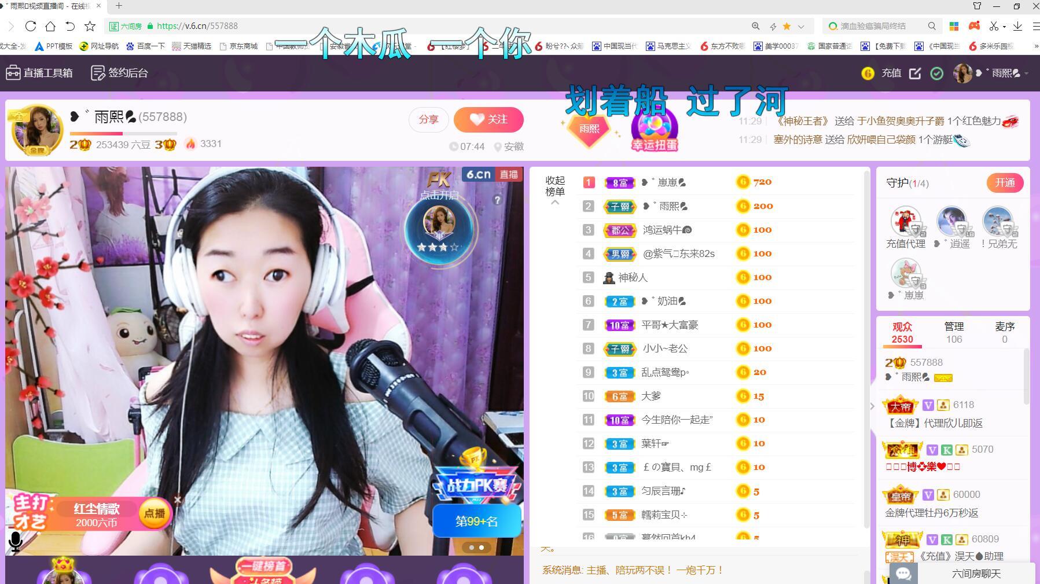This screenshot has height=584, width=1040.
Task: Click the 充值 coin icon
Action: (868, 73)
